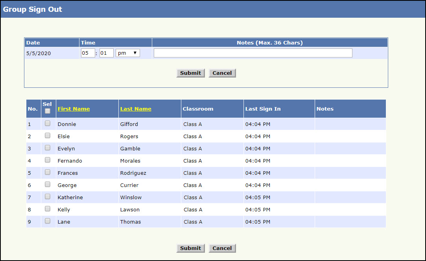Select Katherine Winslow's checkbox
The image size is (426, 261).
48,196
